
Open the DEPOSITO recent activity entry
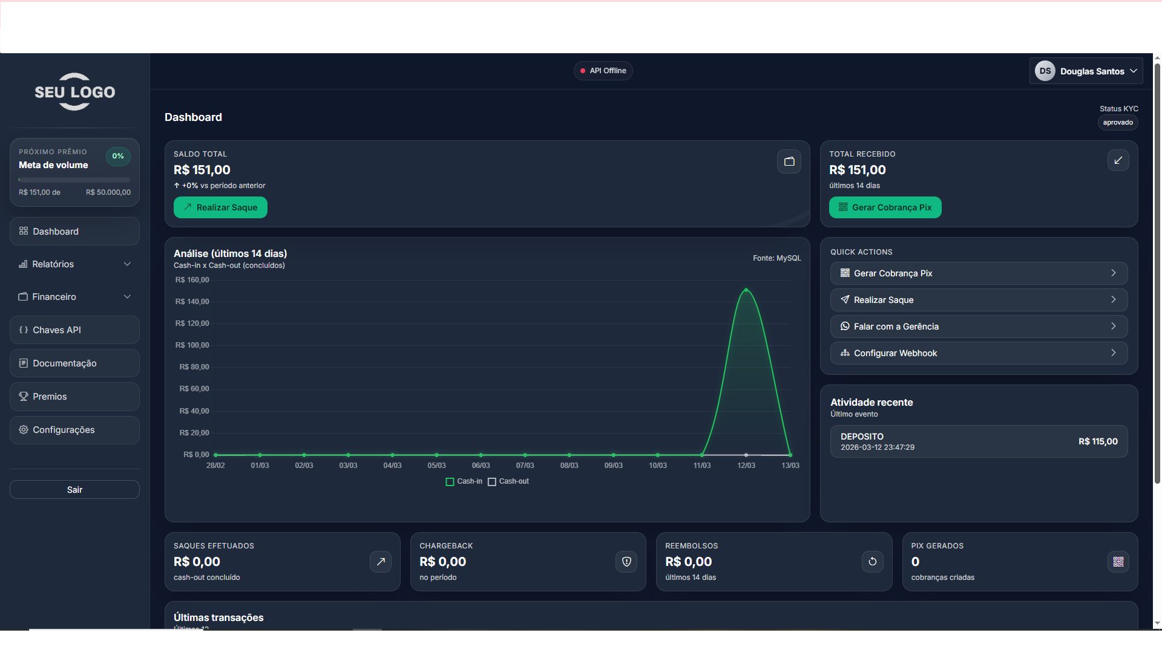pos(978,441)
